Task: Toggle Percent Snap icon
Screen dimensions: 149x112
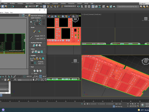Action: (55, 7)
